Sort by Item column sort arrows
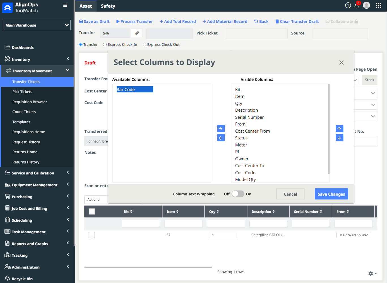The height and width of the screenshot is (283, 387). click(x=177, y=211)
